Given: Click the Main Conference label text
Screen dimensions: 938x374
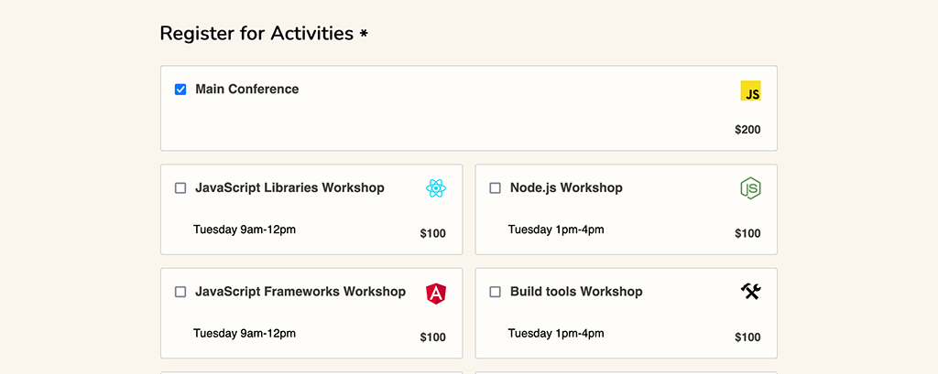Looking at the screenshot, I should tap(246, 90).
